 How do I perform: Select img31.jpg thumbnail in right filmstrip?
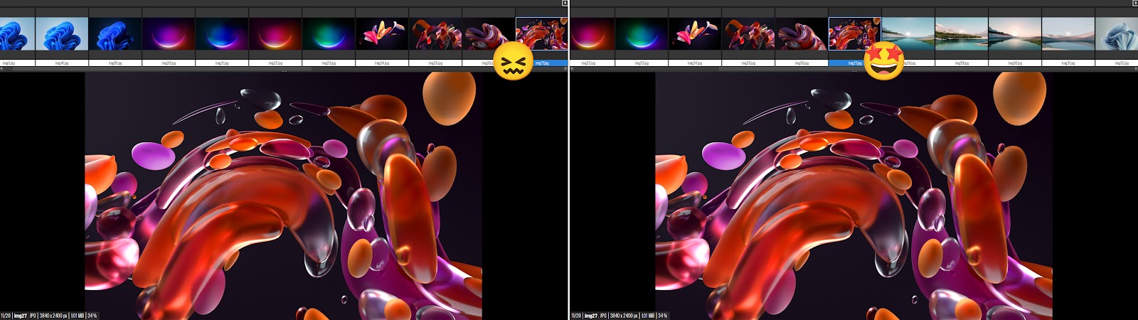[x=1068, y=33]
